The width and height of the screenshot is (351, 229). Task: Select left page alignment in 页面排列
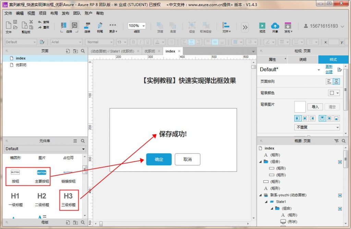[329, 81]
